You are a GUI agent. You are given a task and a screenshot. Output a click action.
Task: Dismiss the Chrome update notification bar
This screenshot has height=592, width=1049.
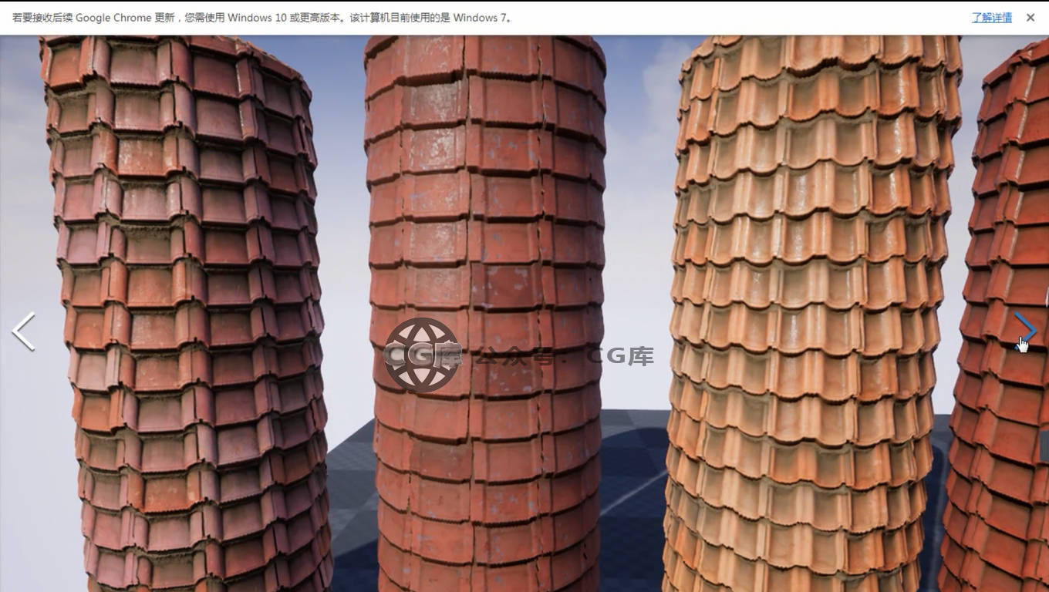click(1030, 17)
